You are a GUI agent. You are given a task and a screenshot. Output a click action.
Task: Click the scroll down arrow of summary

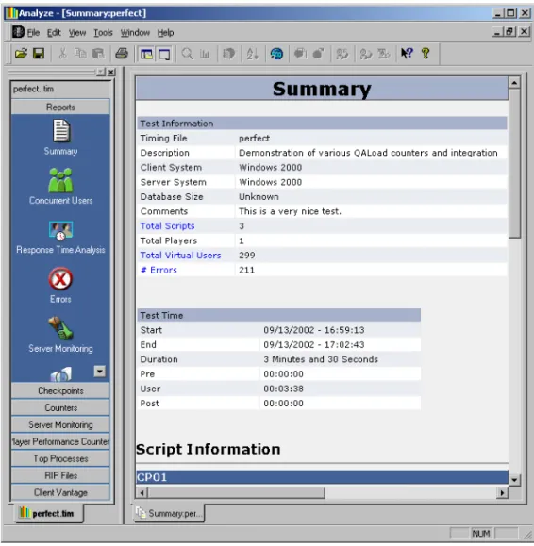click(x=514, y=480)
